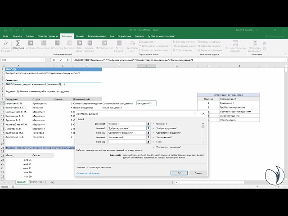Collapse dialog button for Значение3 field

(x=148, y=133)
